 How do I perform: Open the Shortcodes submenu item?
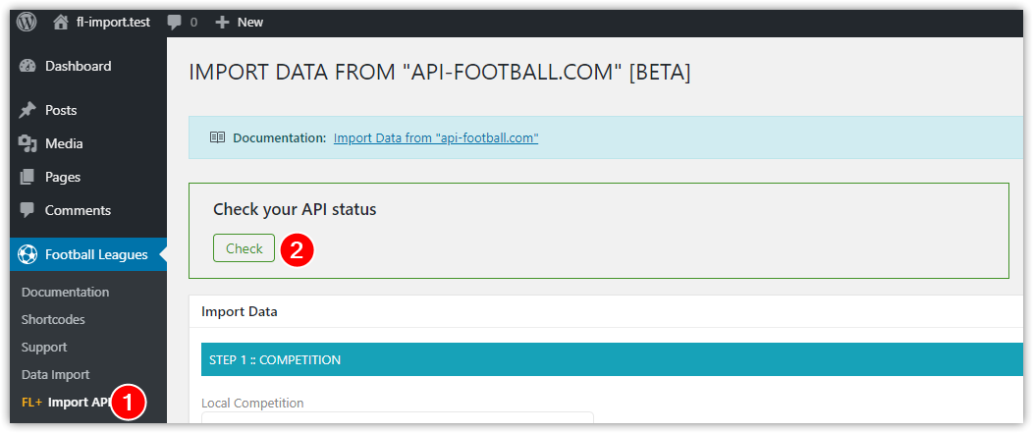(53, 320)
